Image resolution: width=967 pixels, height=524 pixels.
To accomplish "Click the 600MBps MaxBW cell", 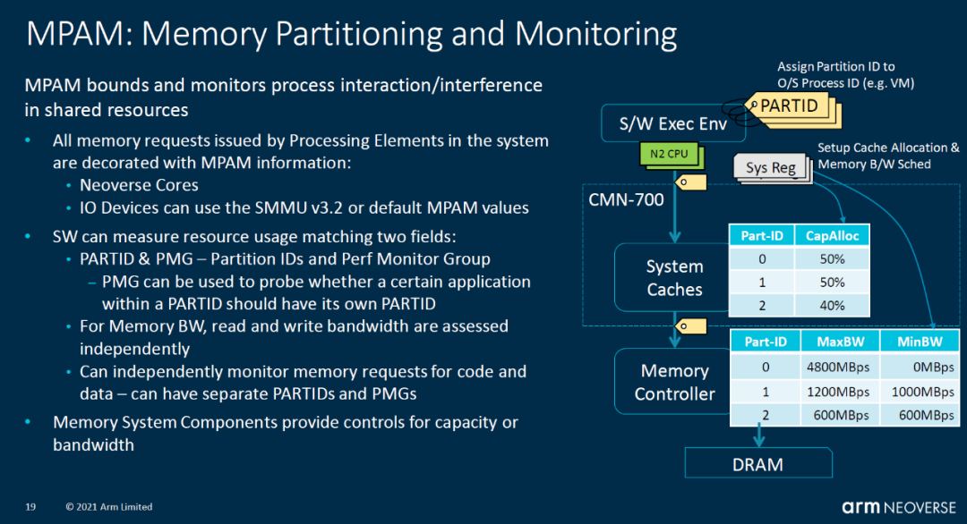I will click(x=840, y=415).
